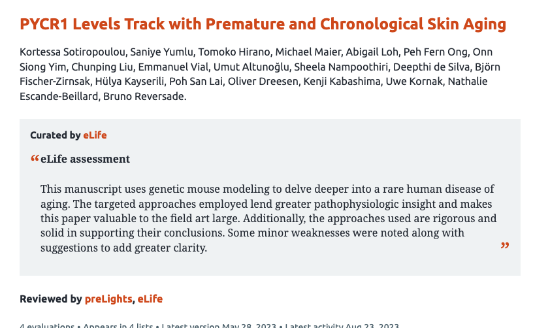The image size is (533, 328).
Task: Click Appears in 4 lists text
Action: pyautogui.click(x=118, y=325)
